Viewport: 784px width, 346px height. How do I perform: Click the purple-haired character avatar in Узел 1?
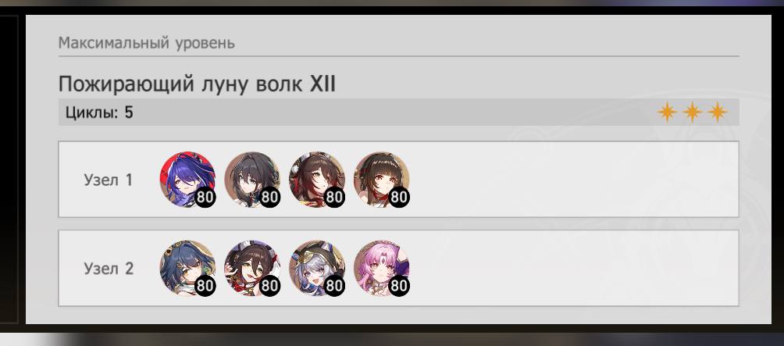click(x=187, y=179)
